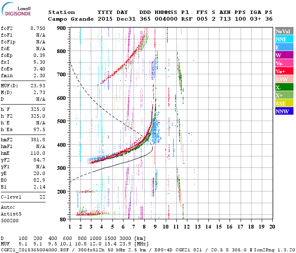The width and height of the screenshot is (296, 253).
Task: Click the MUF 23.9 MHz entry
Action: click(125, 244)
